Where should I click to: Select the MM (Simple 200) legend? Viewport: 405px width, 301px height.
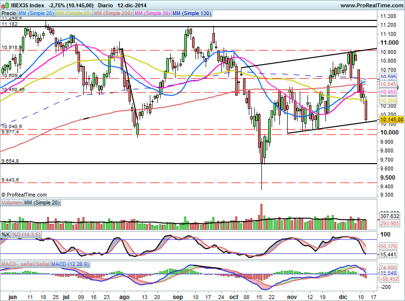(113, 13)
